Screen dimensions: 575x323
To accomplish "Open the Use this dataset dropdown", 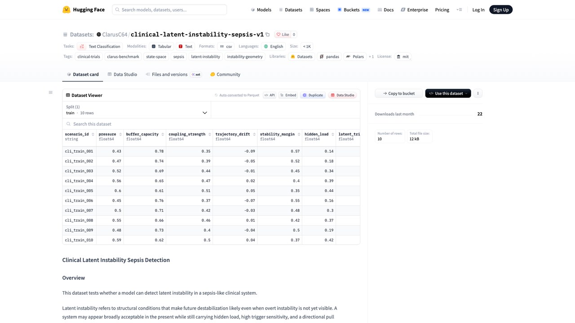I will pyautogui.click(x=448, y=93).
